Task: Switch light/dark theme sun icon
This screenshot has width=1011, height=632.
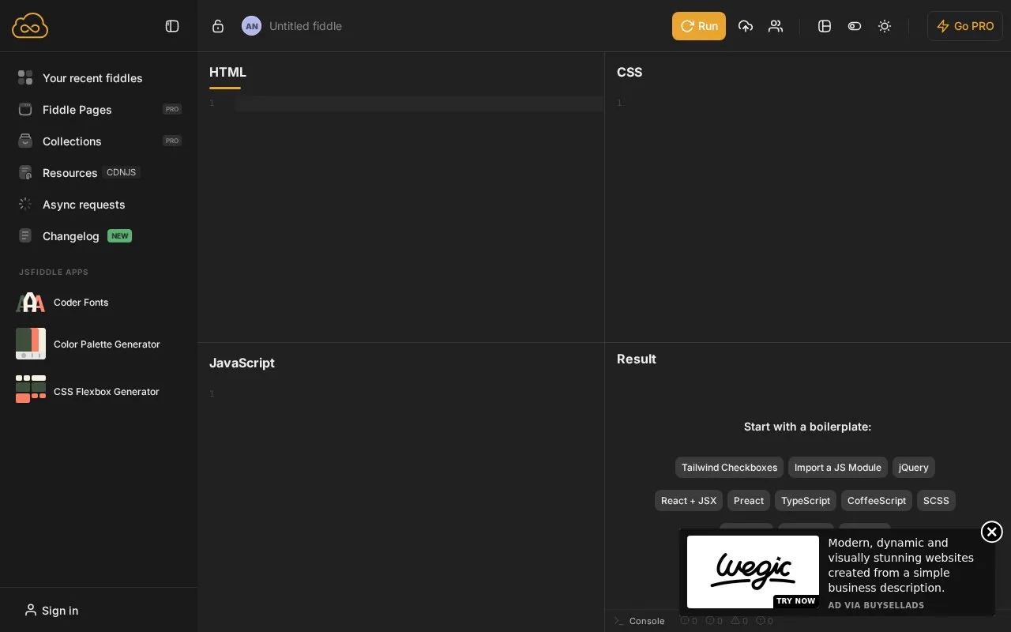Action: pos(885,26)
